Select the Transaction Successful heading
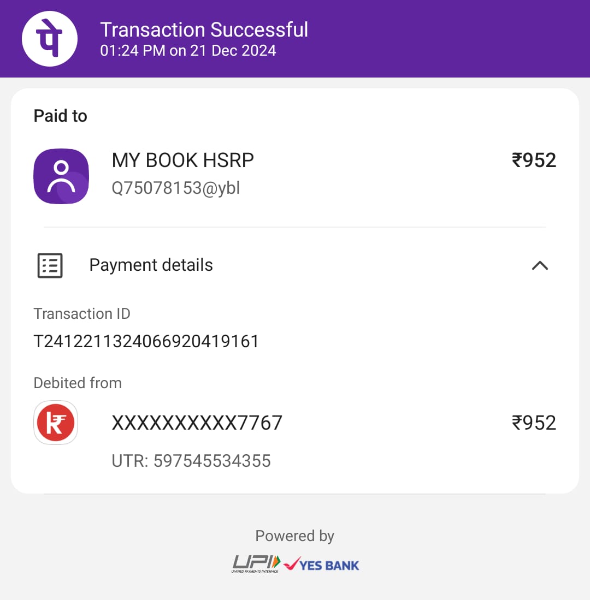Screen dimensions: 590x600 [x=204, y=29]
